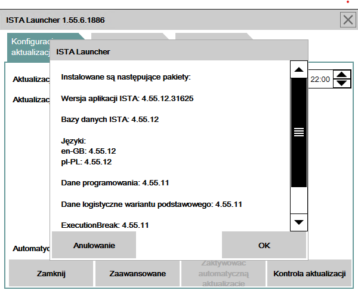Image resolution: width=358 pixels, height=290 pixels.
Task: Click 'Dane logistyczne wariantu podstawowego: 4.55.11'
Action: 152,204
